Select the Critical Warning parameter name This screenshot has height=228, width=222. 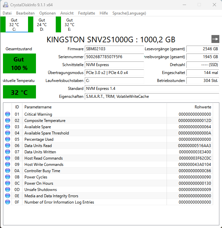[38, 114]
